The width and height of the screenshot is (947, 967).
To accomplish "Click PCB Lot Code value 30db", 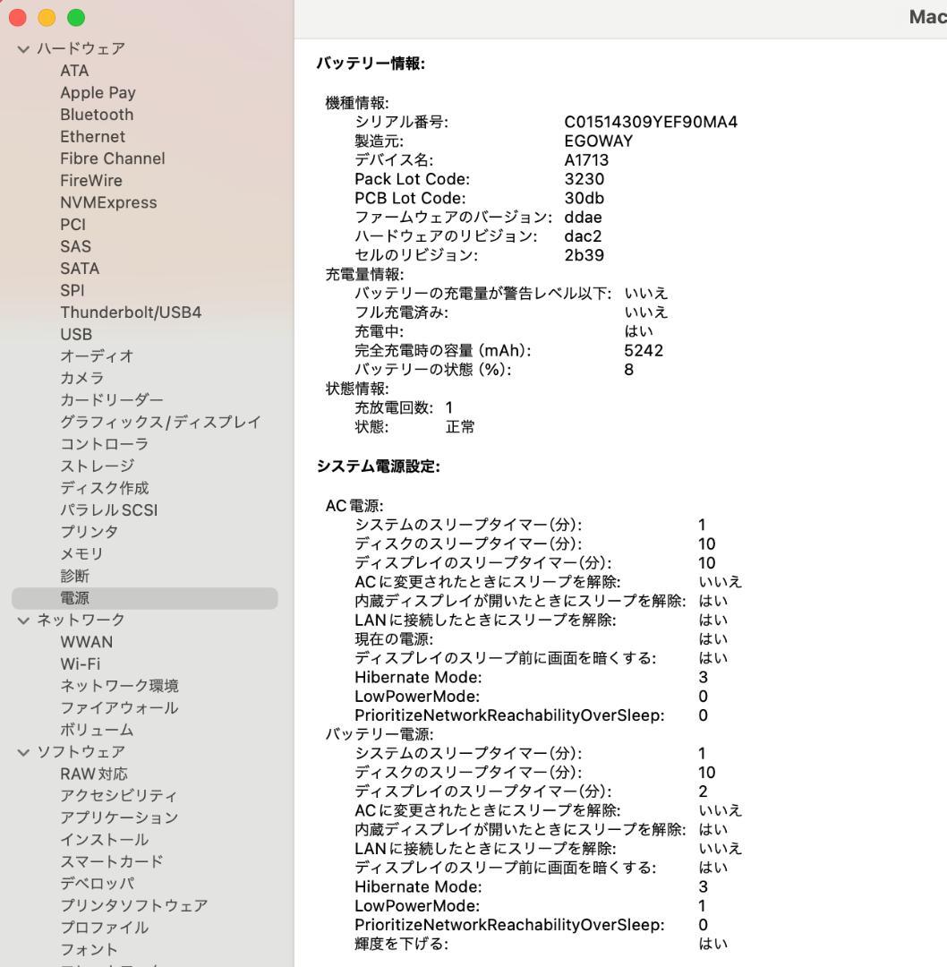I will pyautogui.click(x=584, y=199).
